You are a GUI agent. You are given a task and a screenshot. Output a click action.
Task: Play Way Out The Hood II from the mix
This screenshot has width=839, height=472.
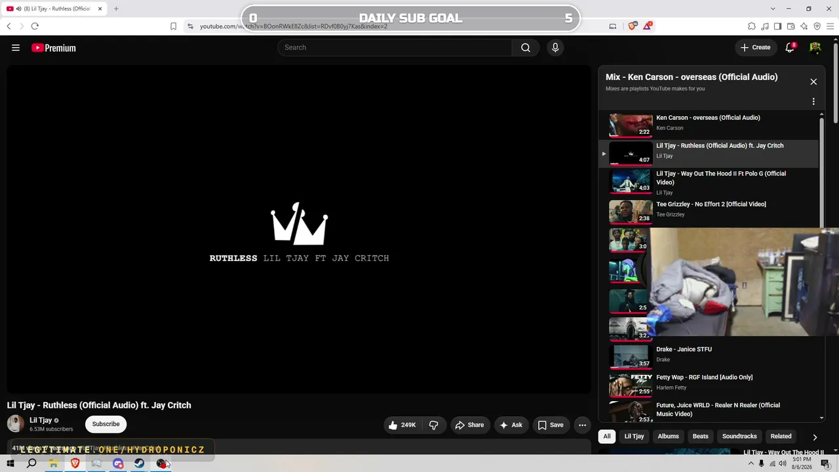click(709, 182)
